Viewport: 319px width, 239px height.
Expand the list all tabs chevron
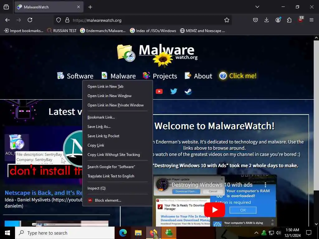tap(257, 7)
